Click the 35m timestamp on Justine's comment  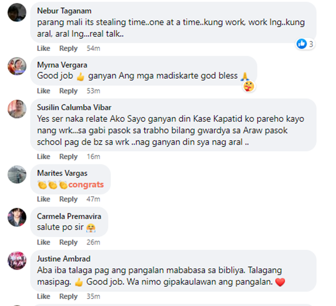[93, 296]
